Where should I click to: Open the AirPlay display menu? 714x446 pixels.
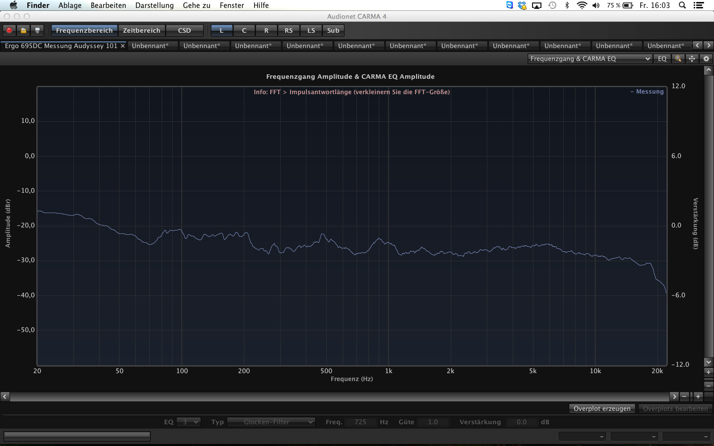[537, 5]
